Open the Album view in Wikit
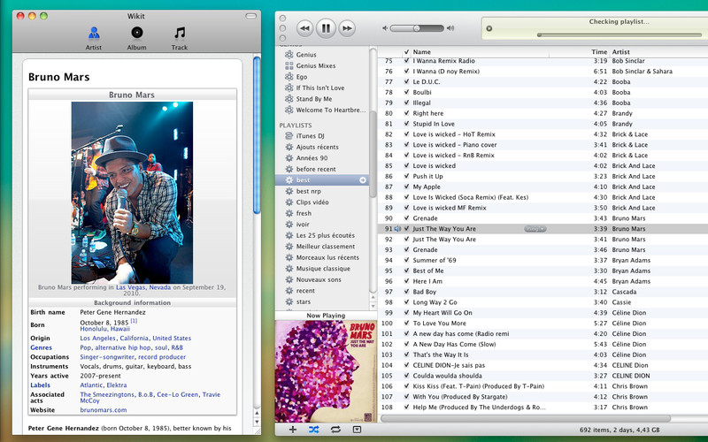The image size is (708, 442). pos(136,38)
